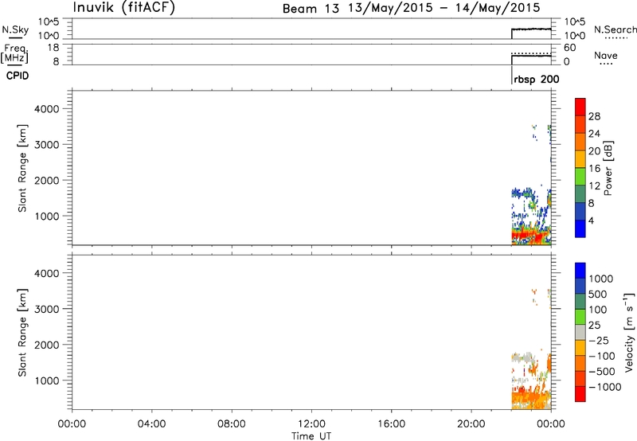Click the 'N.Search' legend label
The height and width of the screenshot is (441, 637).
coord(615,29)
